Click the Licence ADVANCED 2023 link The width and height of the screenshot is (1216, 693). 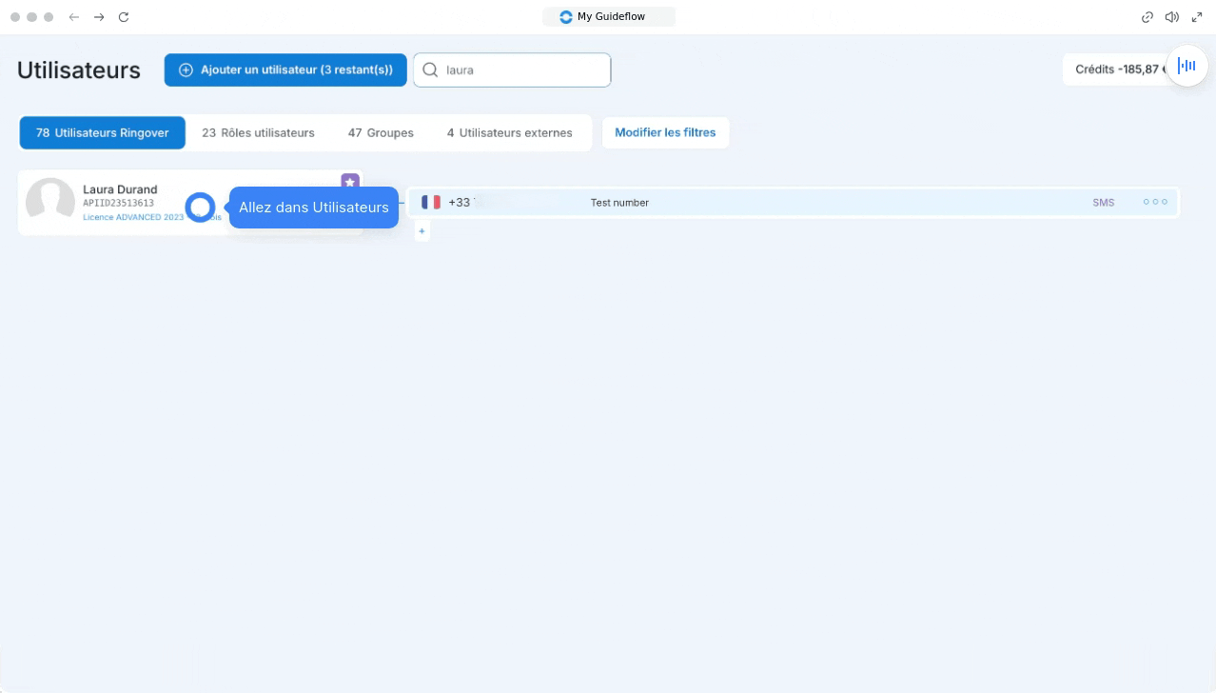pos(133,218)
